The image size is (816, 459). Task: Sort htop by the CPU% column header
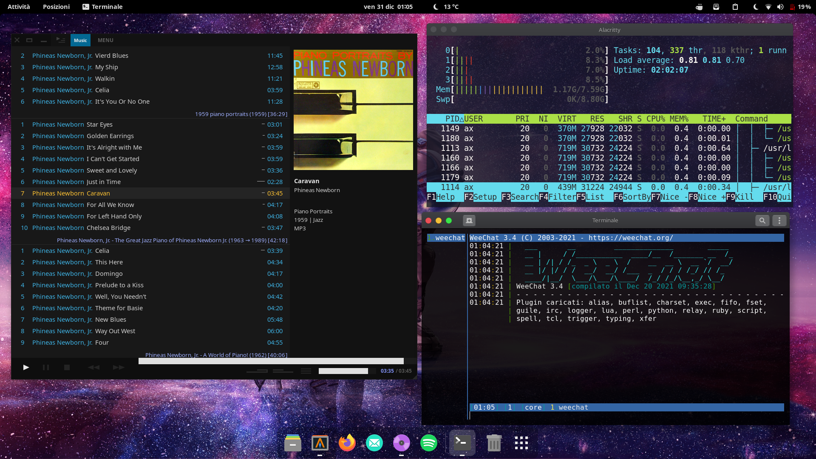click(x=656, y=119)
